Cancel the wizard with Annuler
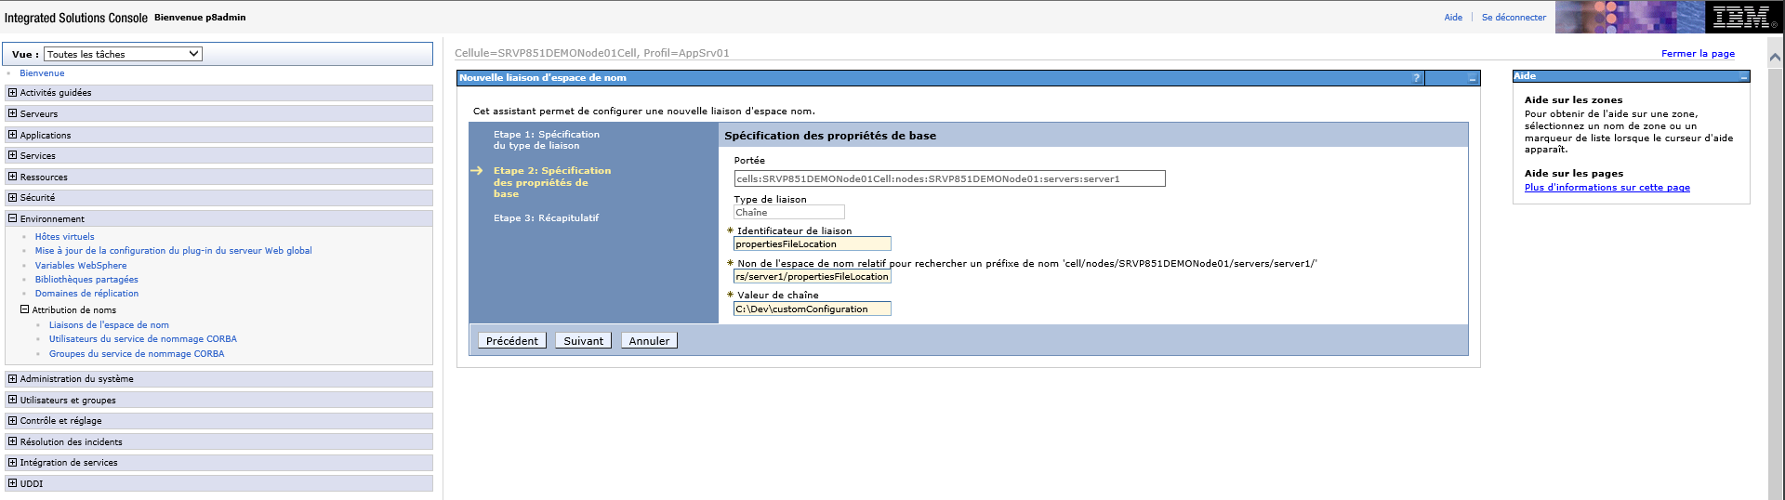 649,341
